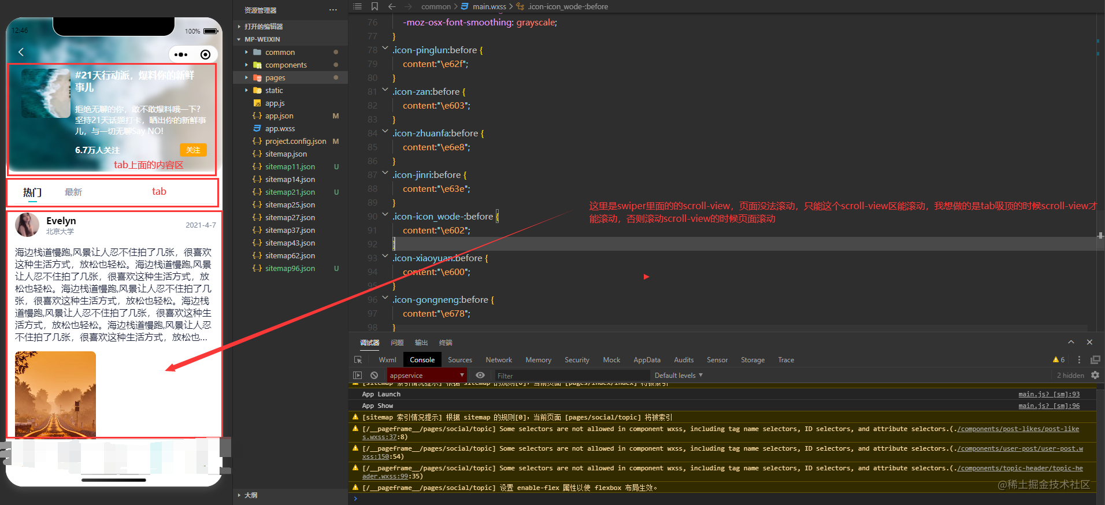Screen dimensions: 1105x505
Task: Go forward with the editor right arrow
Action: [409, 6]
